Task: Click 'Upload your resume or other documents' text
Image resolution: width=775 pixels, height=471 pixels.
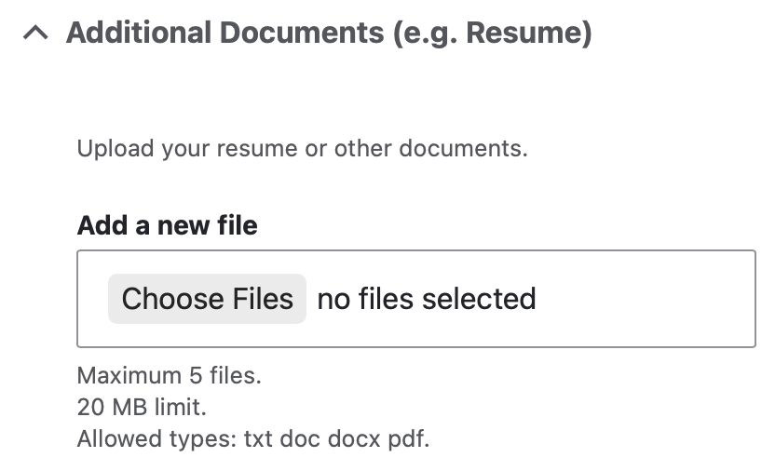Action: pyautogui.click(x=303, y=148)
